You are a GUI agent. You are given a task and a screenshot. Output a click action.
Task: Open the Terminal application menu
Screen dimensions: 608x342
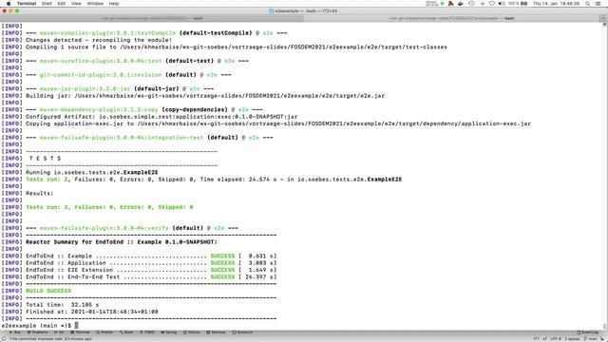coord(27,4)
